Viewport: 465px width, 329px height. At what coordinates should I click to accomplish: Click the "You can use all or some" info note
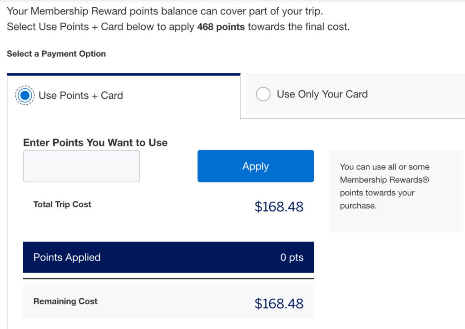(x=384, y=167)
